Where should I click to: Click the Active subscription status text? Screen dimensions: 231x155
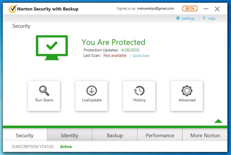66,147
